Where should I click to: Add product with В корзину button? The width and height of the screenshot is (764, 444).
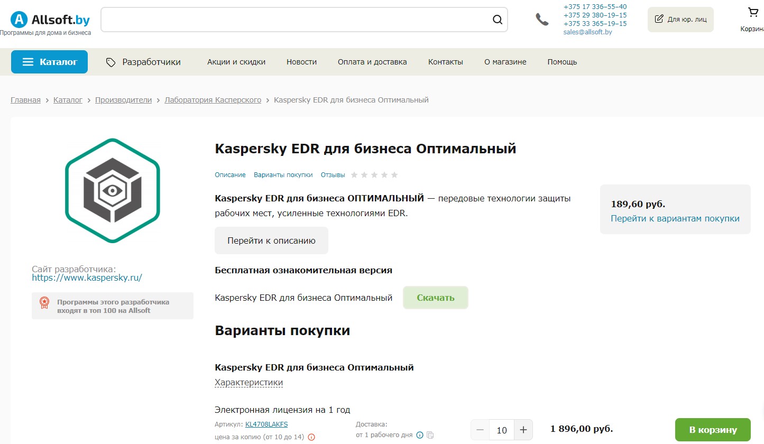pyautogui.click(x=713, y=430)
